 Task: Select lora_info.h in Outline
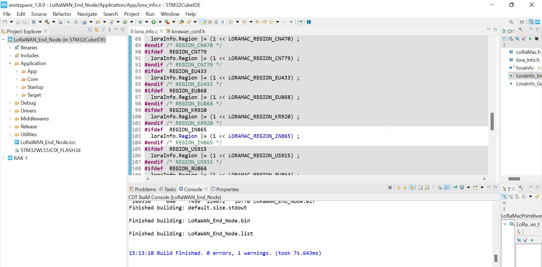point(524,60)
